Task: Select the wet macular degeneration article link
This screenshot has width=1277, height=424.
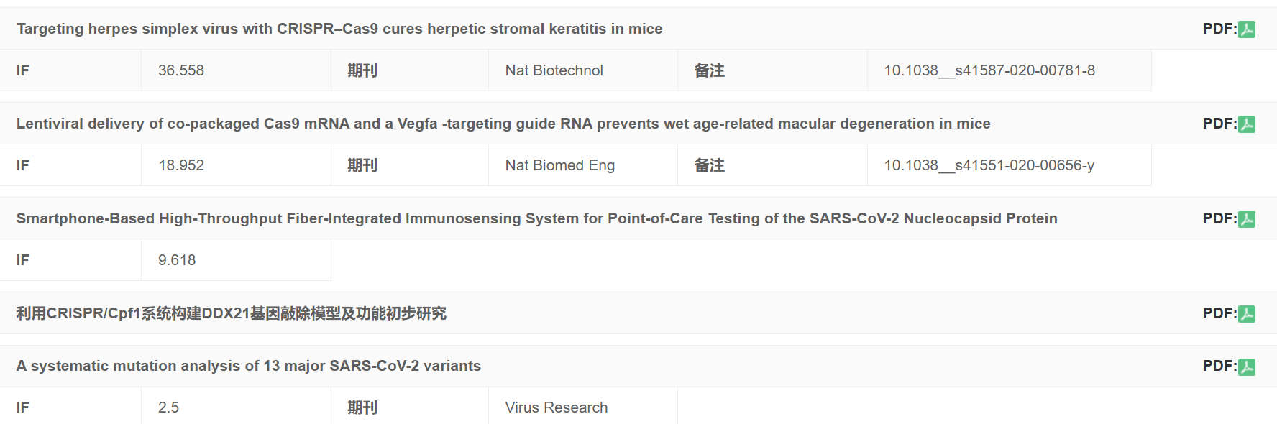Action: [503, 123]
